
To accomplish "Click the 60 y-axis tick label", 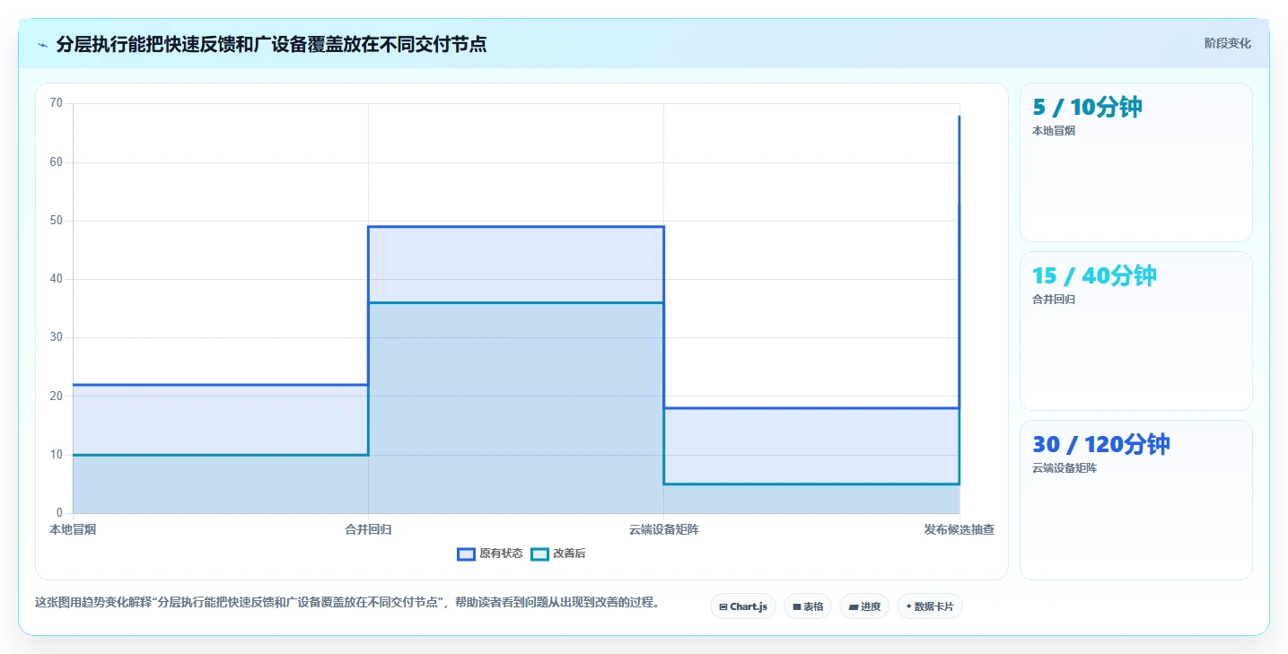I will 57,162.
